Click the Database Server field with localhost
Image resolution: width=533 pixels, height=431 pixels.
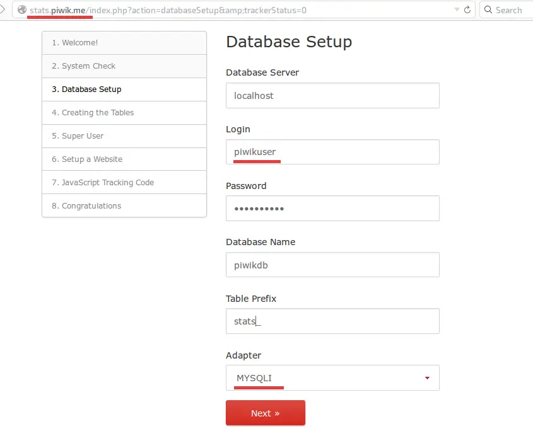[332, 95]
